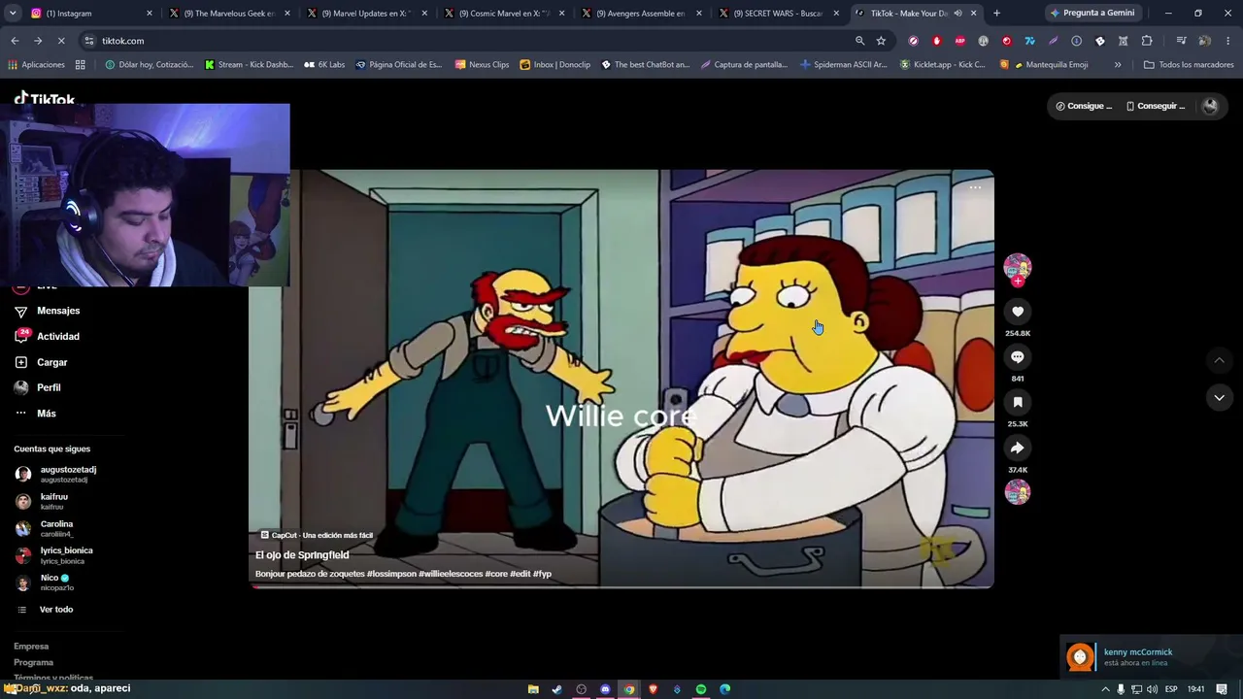The image size is (1243, 699).
Task: Open the video's three-dot options menu
Action: (x=975, y=187)
